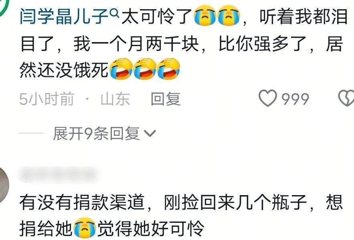Tap the broken-heart dislike icon
354x240 pixels.
(346, 98)
